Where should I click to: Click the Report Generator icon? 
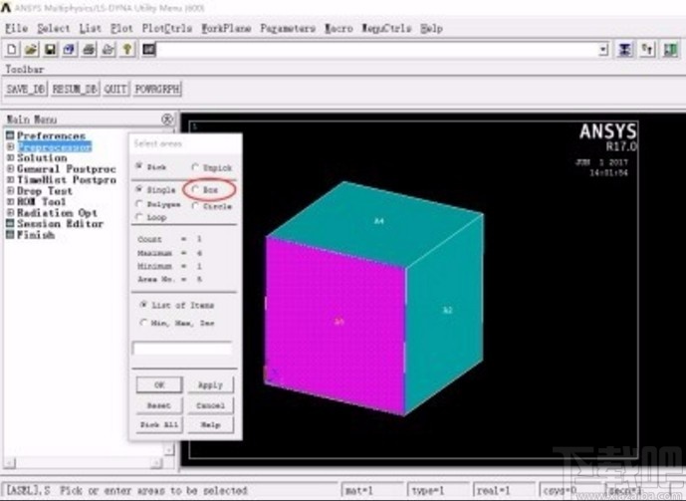109,50
